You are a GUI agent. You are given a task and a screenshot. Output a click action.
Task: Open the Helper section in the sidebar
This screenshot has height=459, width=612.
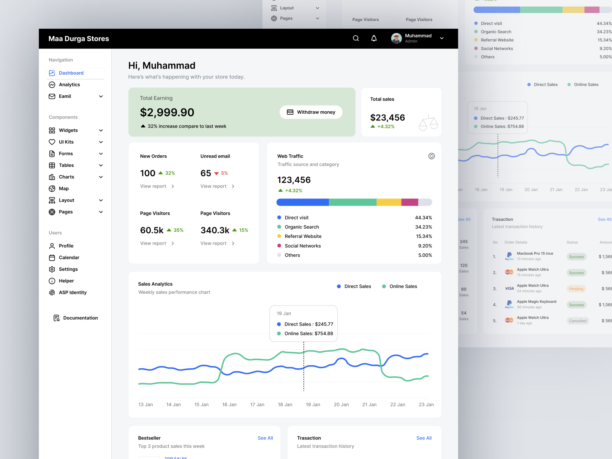(x=52, y=281)
